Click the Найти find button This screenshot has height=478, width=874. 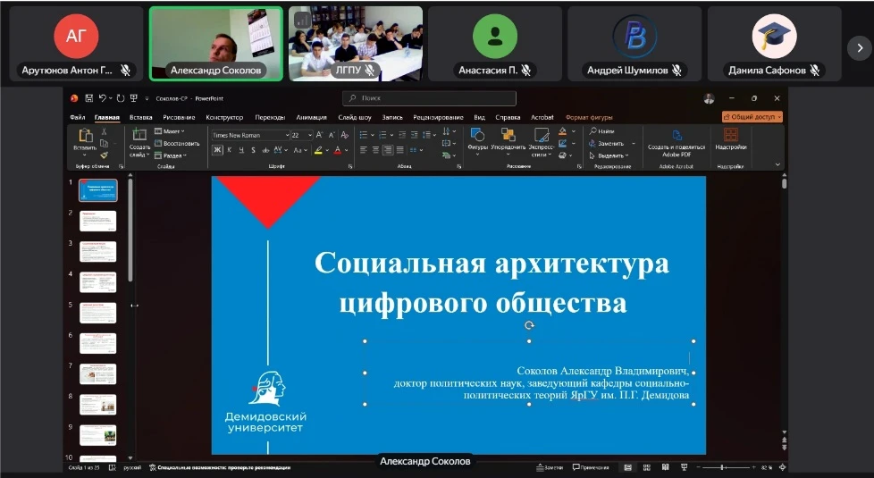tap(602, 131)
